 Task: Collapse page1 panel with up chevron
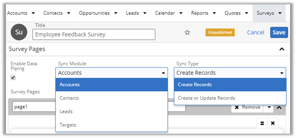[x=279, y=107]
